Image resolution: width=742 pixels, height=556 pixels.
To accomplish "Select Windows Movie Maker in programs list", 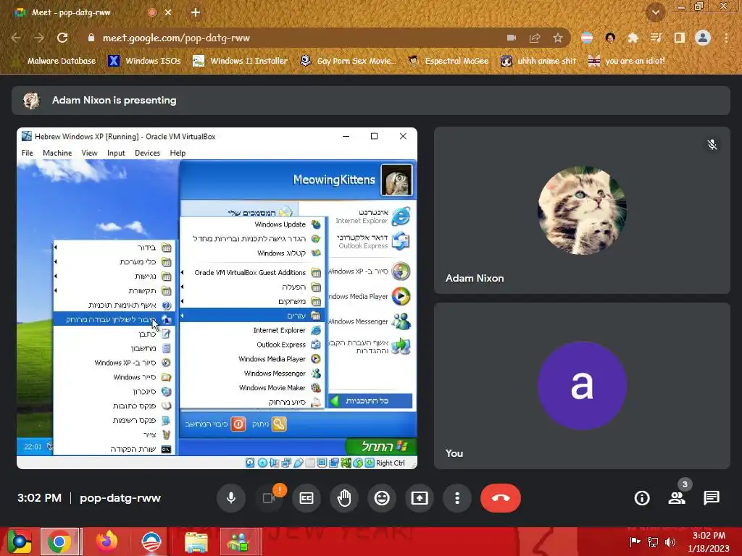I will [252, 388].
